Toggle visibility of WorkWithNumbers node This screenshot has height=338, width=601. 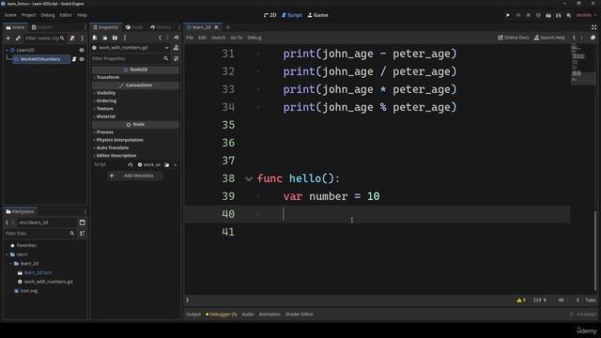tap(82, 59)
